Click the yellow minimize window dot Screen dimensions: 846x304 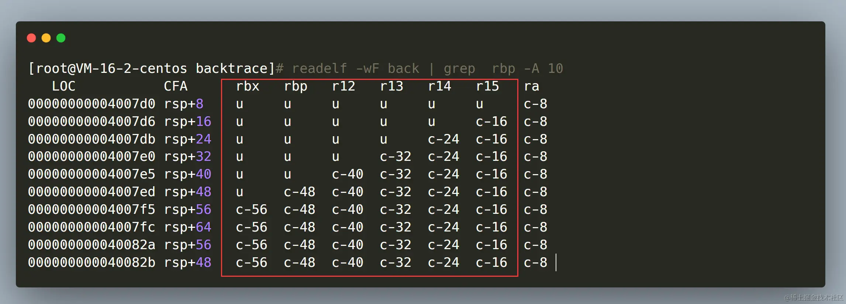(x=46, y=38)
